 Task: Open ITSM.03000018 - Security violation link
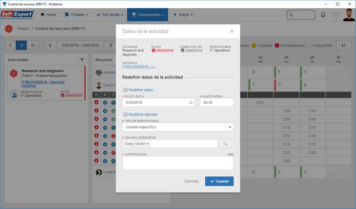tap(43, 84)
